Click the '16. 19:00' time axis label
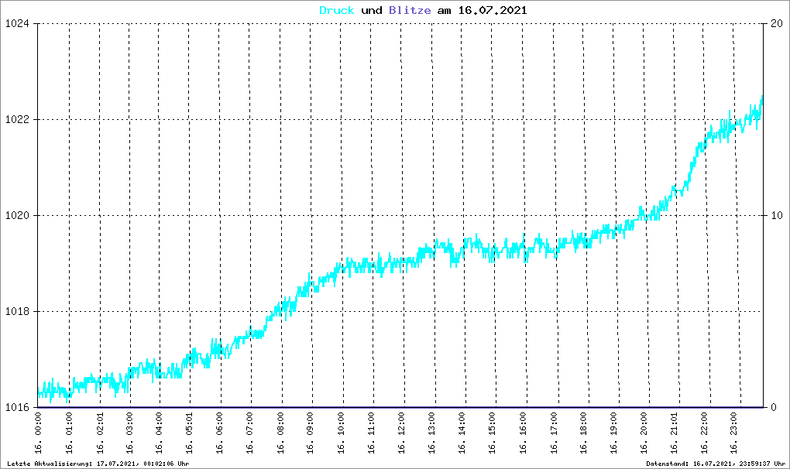Viewport: 790px width, 469px height. 614,433
